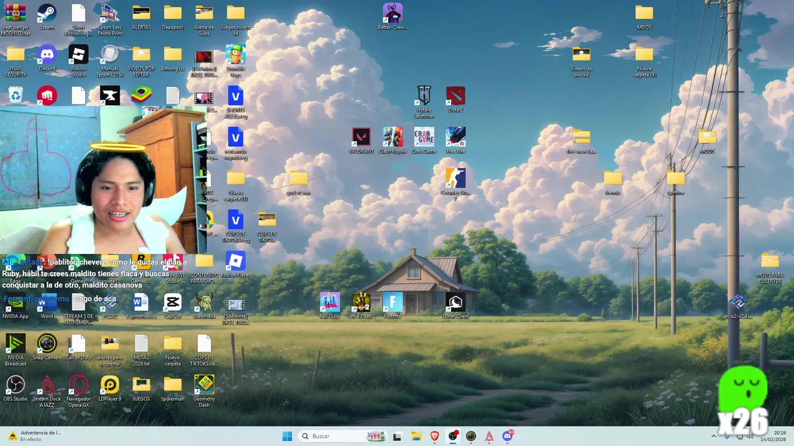The width and height of the screenshot is (794, 446).
Task: Launch the BlueStacks layered icon
Action: tap(141, 96)
